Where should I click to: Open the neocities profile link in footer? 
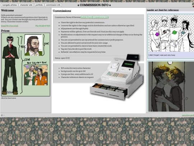188,115
